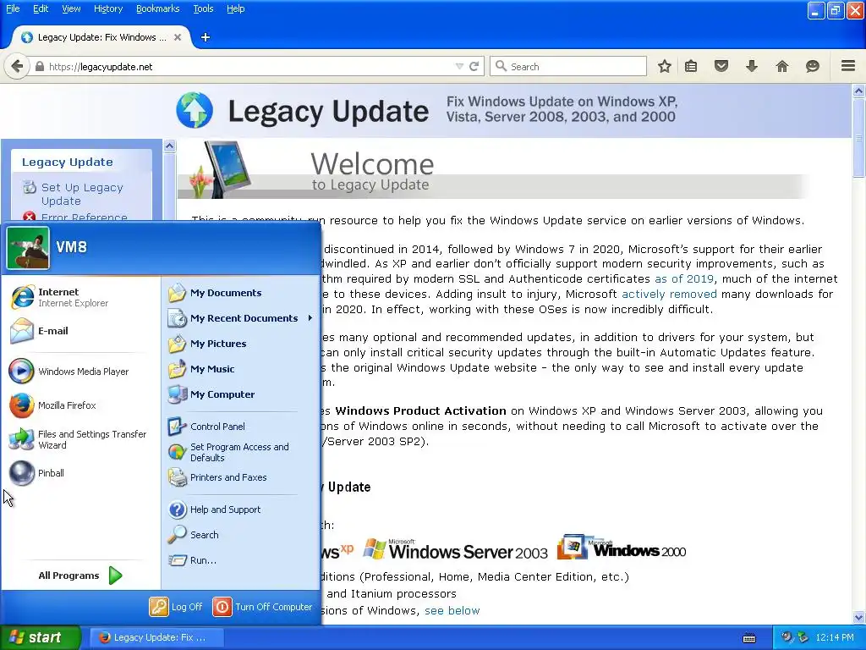Viewport: 866px width, 650px height.
Task: Close the Legacy Update tab
Action: tap(178, 37)
